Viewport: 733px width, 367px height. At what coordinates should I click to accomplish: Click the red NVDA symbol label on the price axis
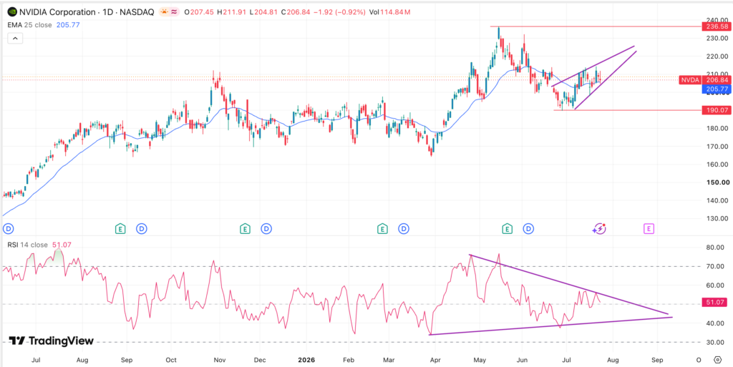690,80
